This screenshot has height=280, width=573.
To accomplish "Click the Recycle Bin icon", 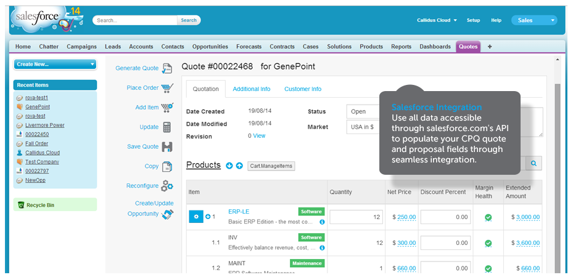I will [21, 205].
